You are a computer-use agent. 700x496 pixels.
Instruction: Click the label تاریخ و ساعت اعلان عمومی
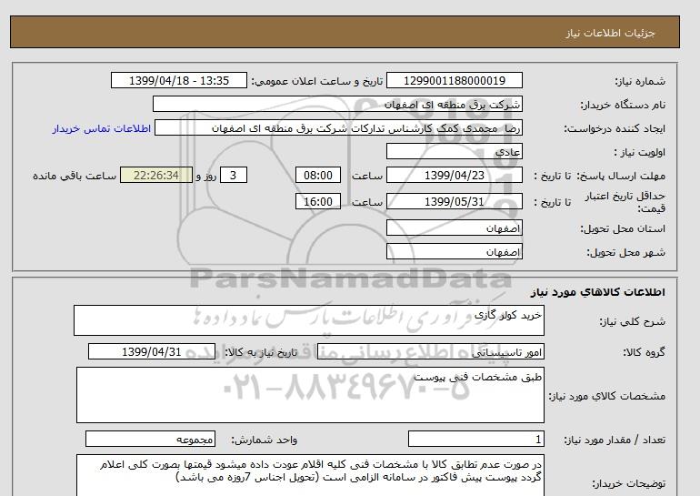(317, 81)
